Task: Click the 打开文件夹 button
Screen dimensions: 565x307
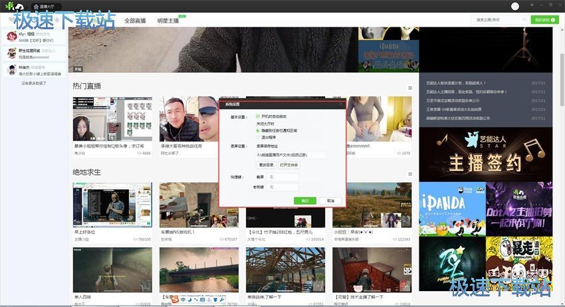Action: tap(289, 165)
